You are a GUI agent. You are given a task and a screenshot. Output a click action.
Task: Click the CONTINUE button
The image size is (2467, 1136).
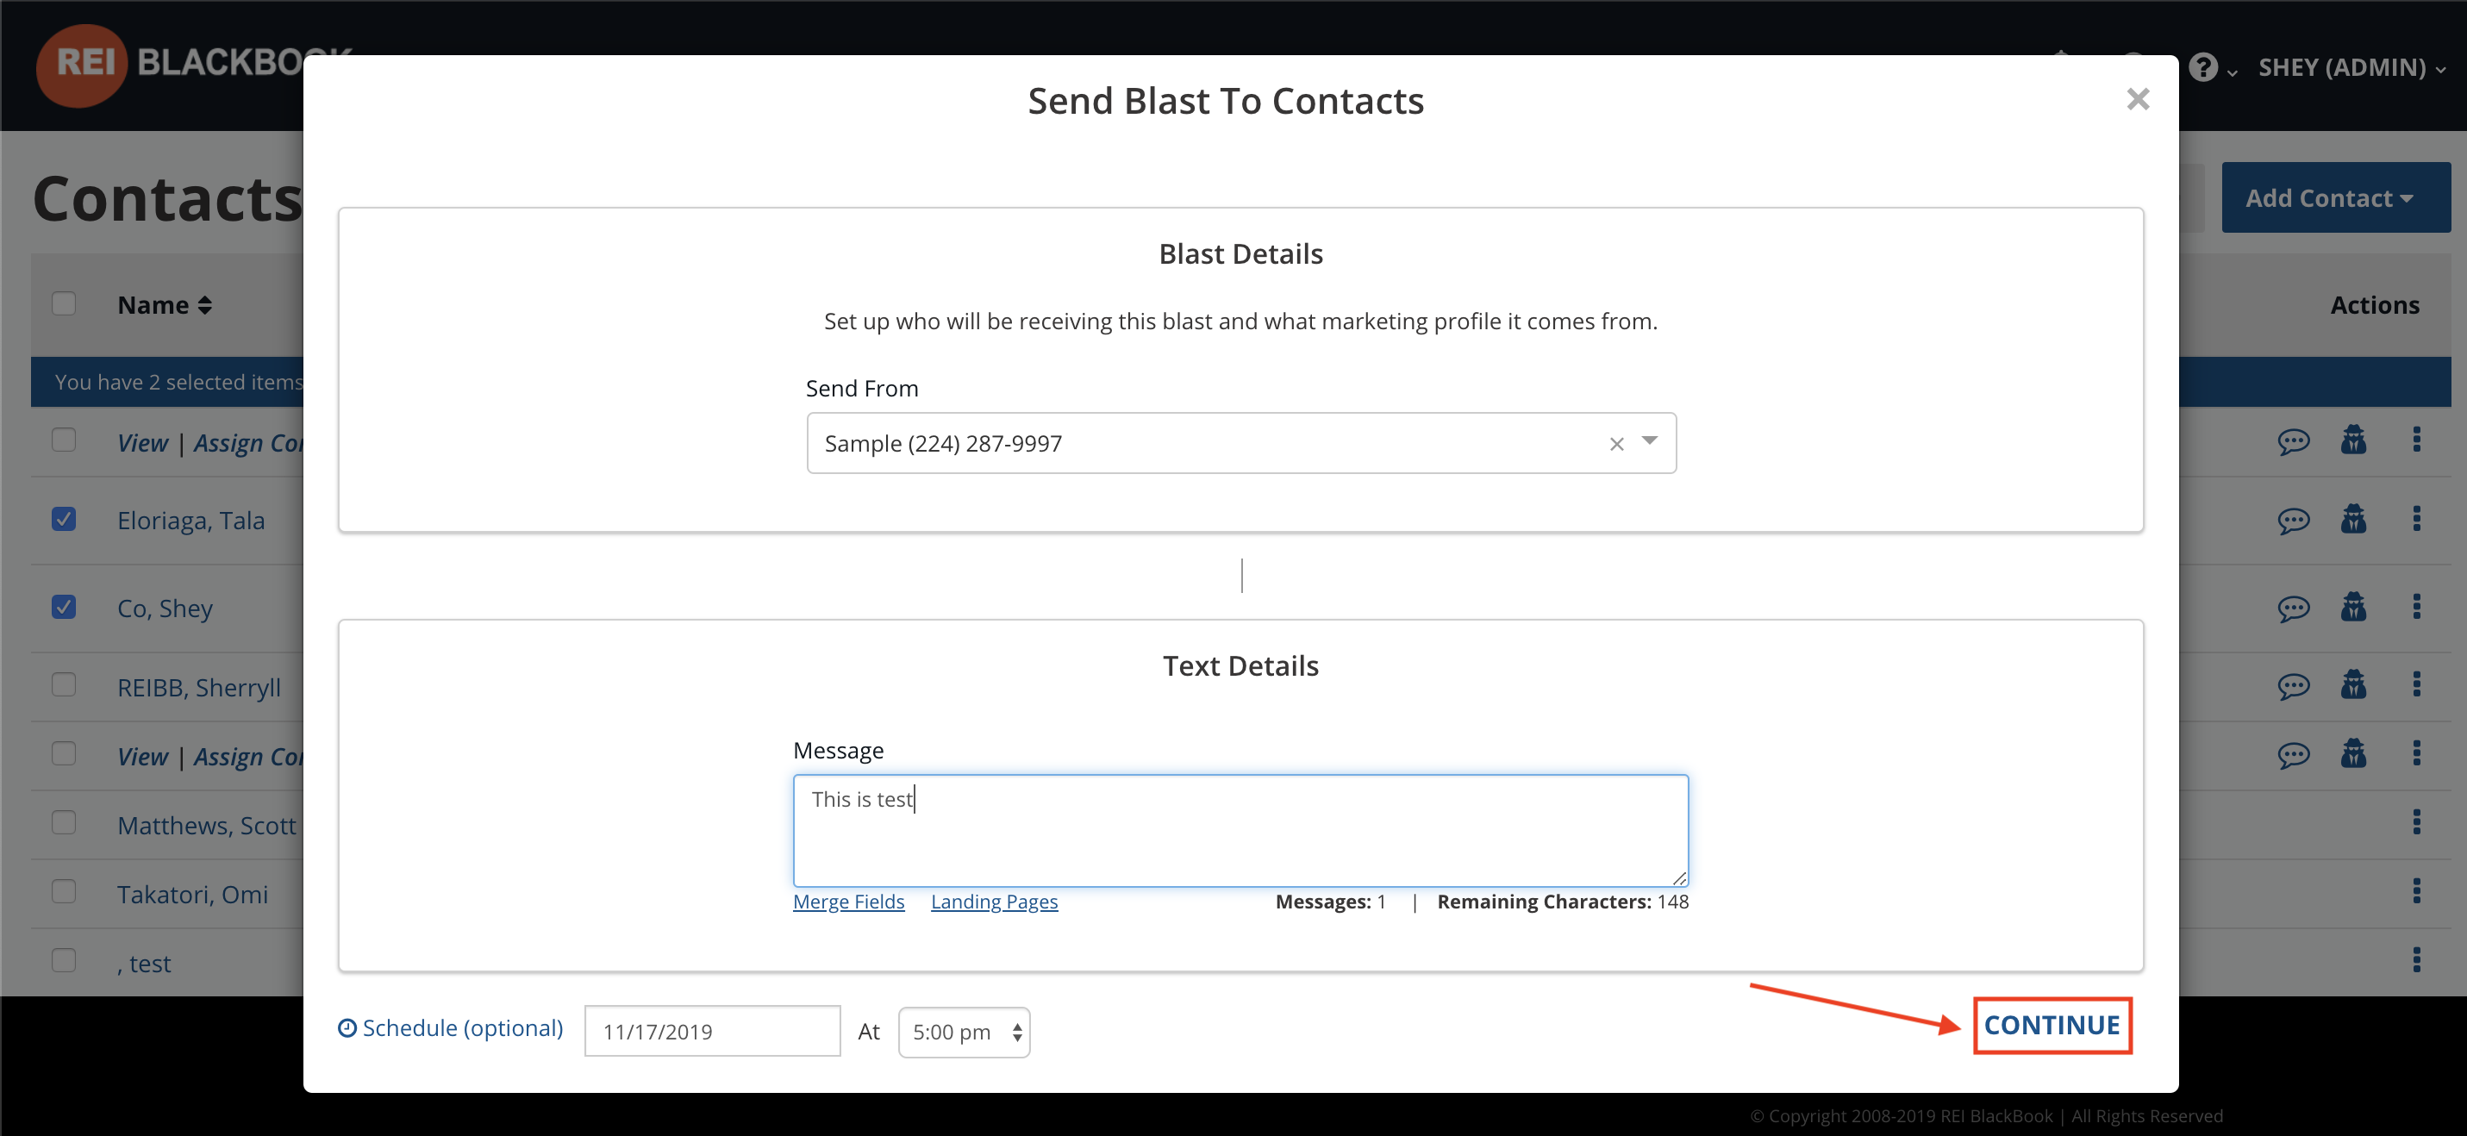tap(2052, 1025)
